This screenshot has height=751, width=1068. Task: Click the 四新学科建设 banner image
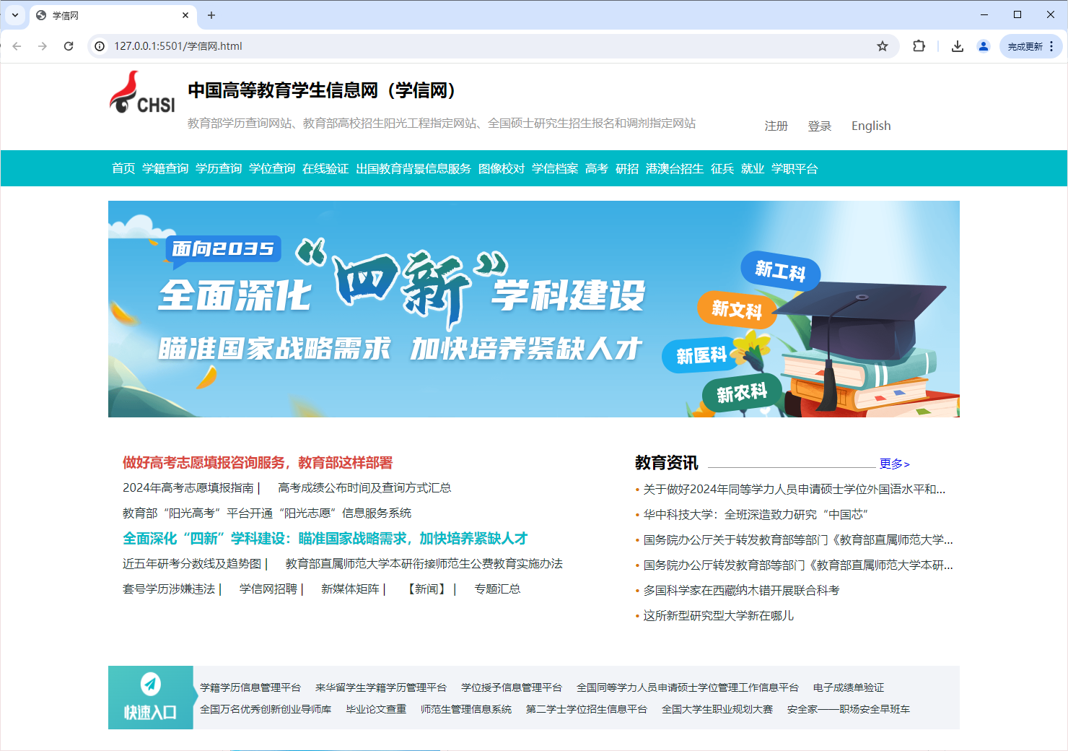[x=533, y=309]
